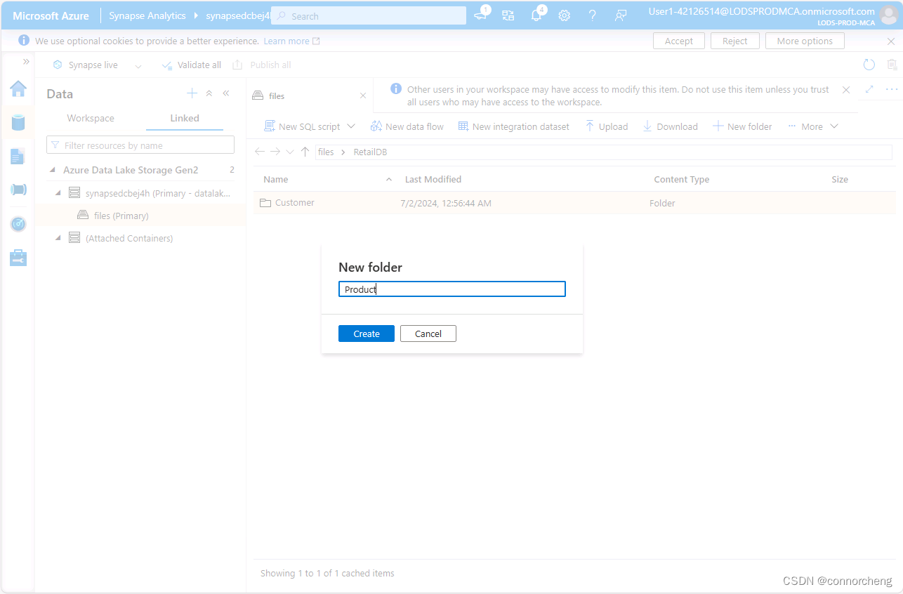Accept optional cookies
This screenshot has height=594, width=903.
point(679,41)
